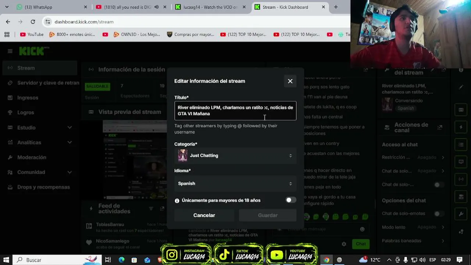Open Microsoft Edge from the taskbar

coord(121,260)
